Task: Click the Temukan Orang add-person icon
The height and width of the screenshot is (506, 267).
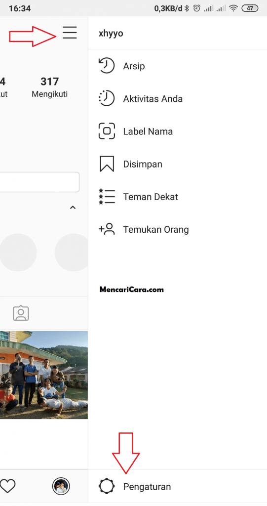Action: pyautogui.click(x=107, y=229)
